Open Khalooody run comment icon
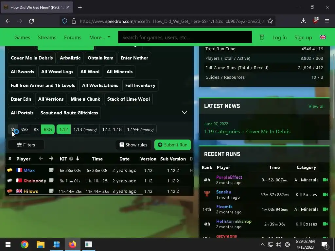The height and width of the screenshot is (251, 335). click(x=51, y=180)
